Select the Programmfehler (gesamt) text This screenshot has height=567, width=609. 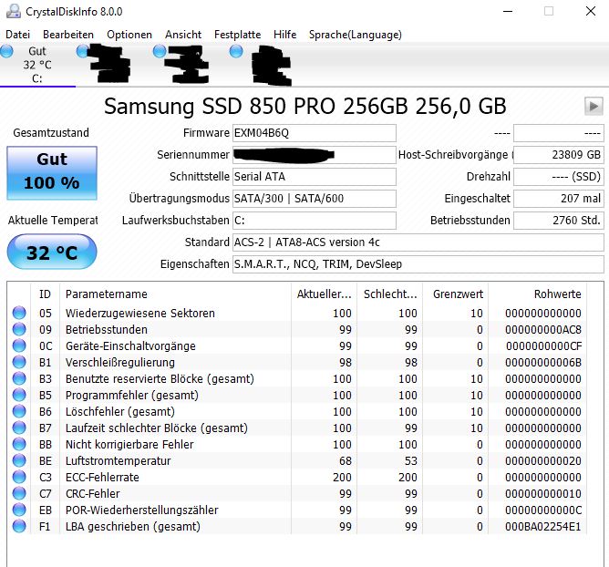tap(132, 396)
